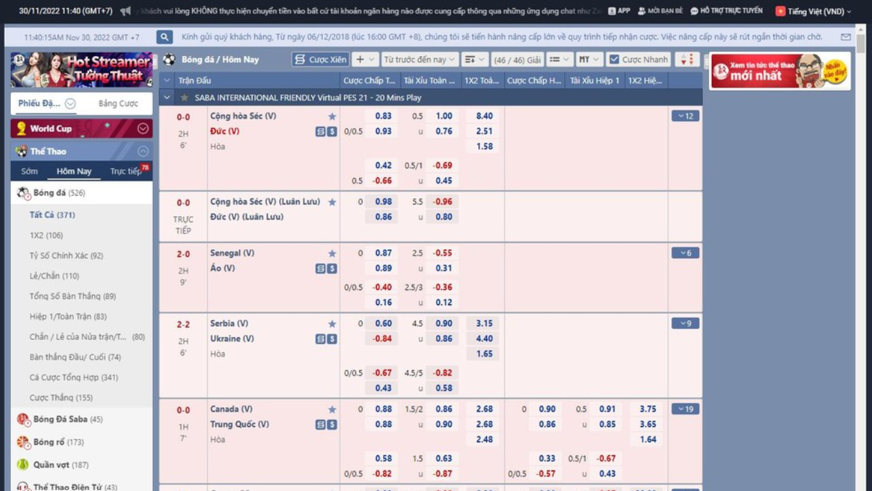The width and height of the screenshot is (872, 491).
Task: Click the search magnifier icon
Action: [x=164, y=38]
